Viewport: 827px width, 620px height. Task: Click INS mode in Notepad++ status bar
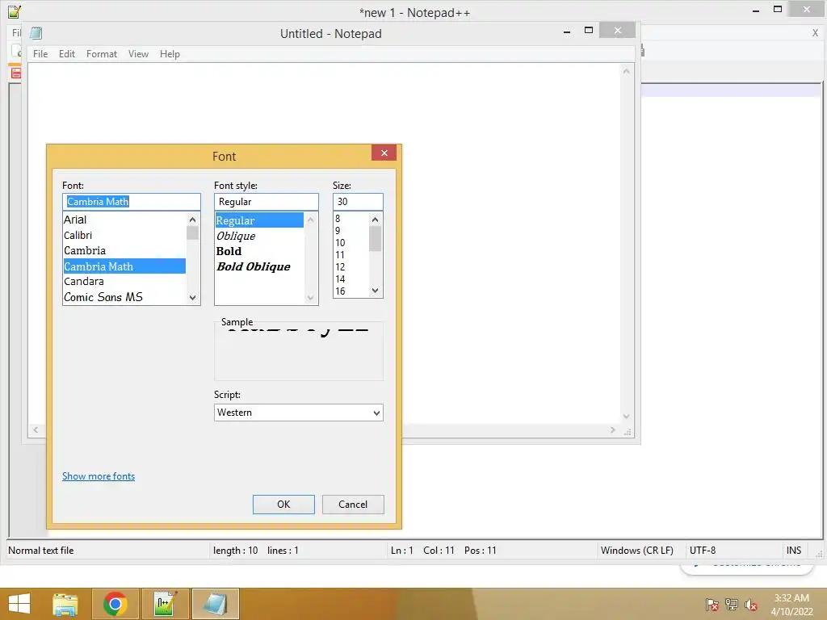[x=794, y=551]
